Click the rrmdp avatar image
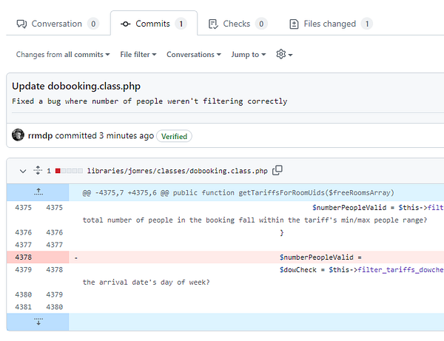Screen dimensions: 444x341 click(x=18, y=135)
